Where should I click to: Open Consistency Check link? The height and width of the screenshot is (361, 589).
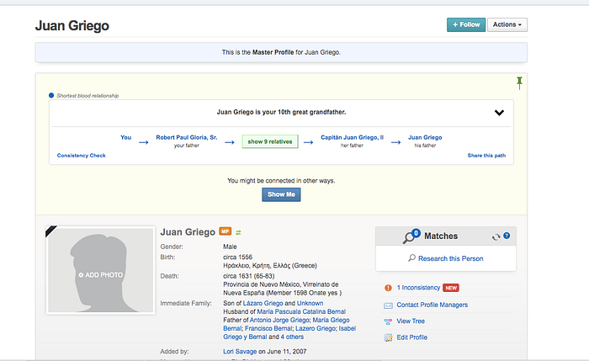81,156
